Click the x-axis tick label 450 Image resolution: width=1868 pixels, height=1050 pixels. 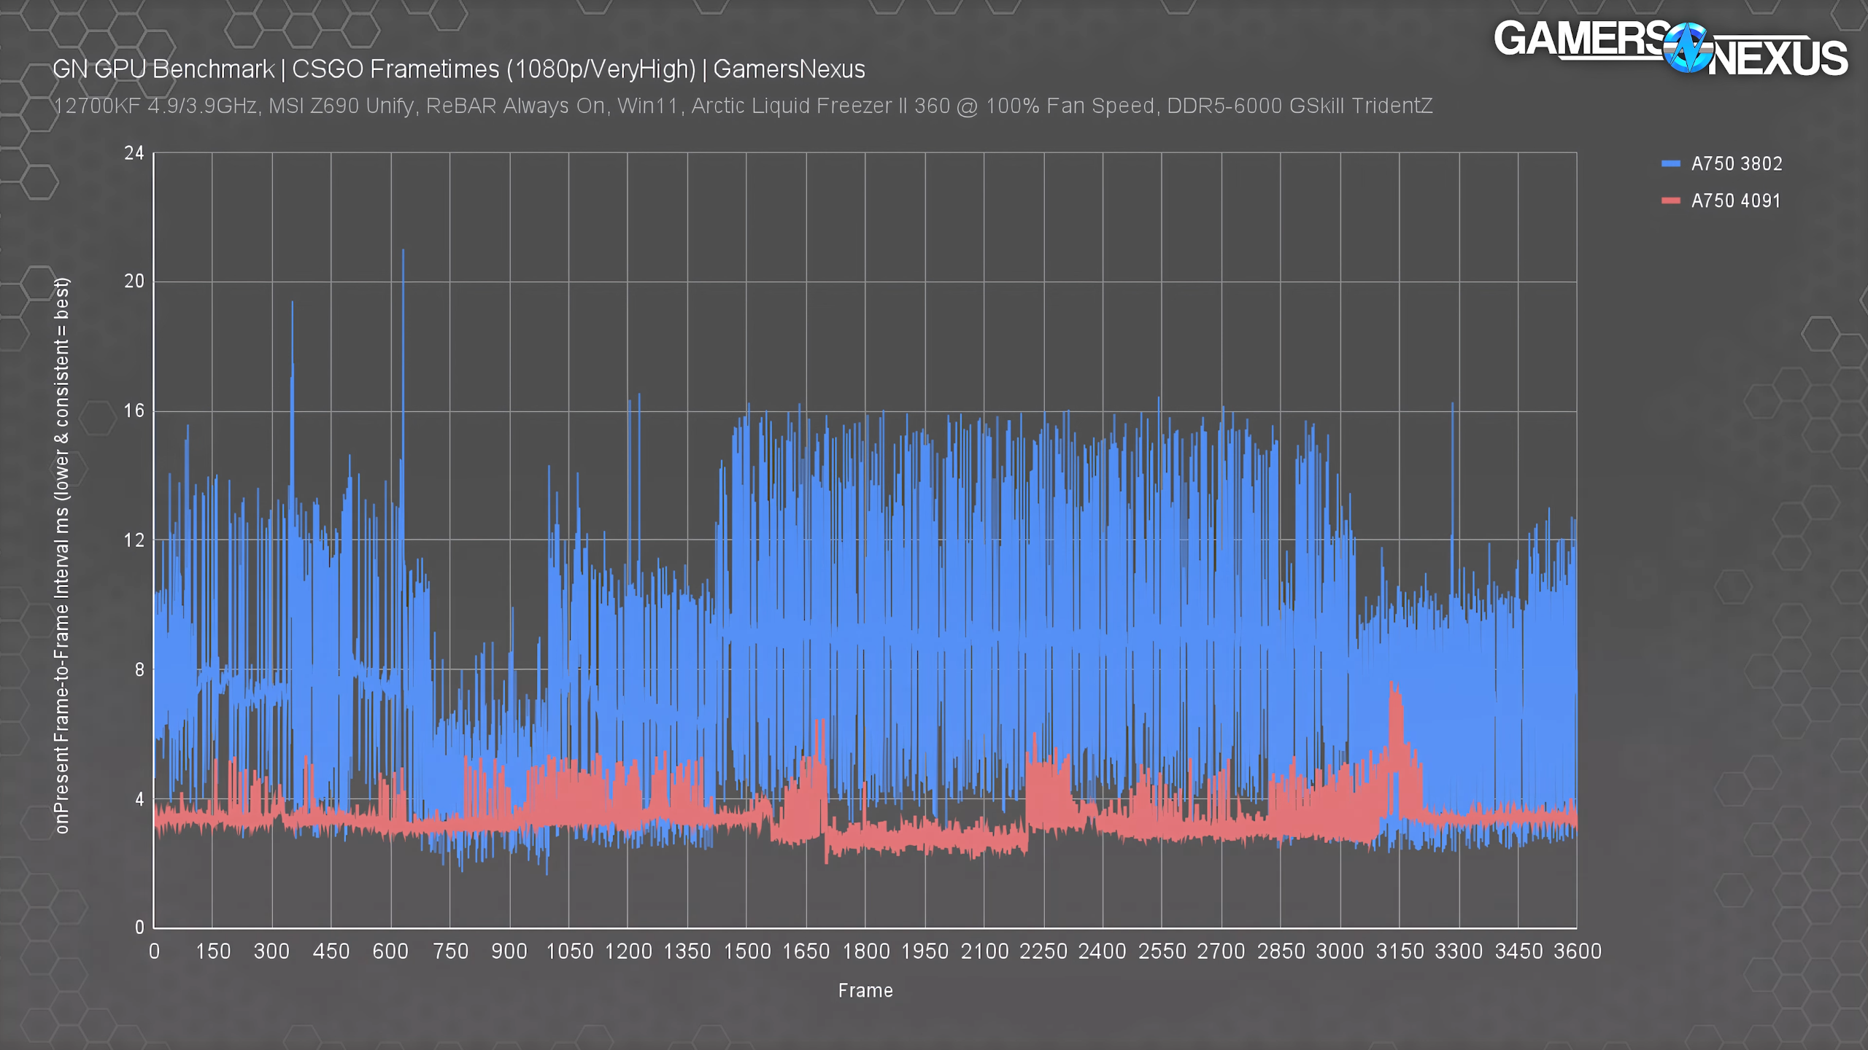click(x=331, y=951)
